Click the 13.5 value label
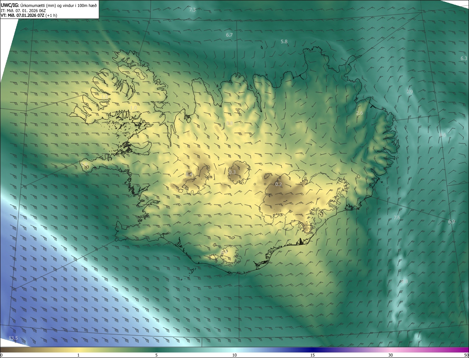 (13, 338)
